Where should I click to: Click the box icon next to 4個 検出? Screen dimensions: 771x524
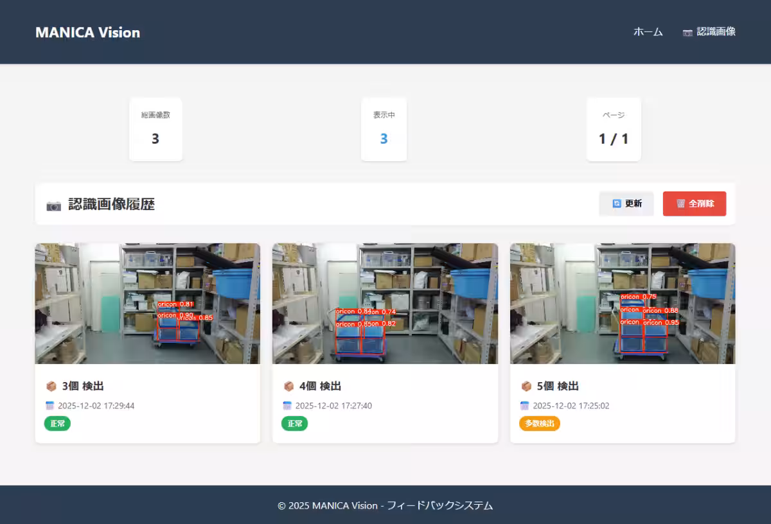(289, 386)
